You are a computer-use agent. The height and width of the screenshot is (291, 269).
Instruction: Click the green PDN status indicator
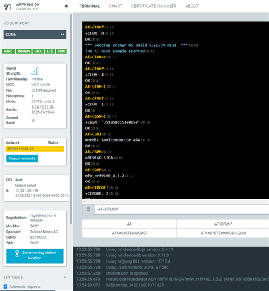pyautogui.click(x=61, y=51)
